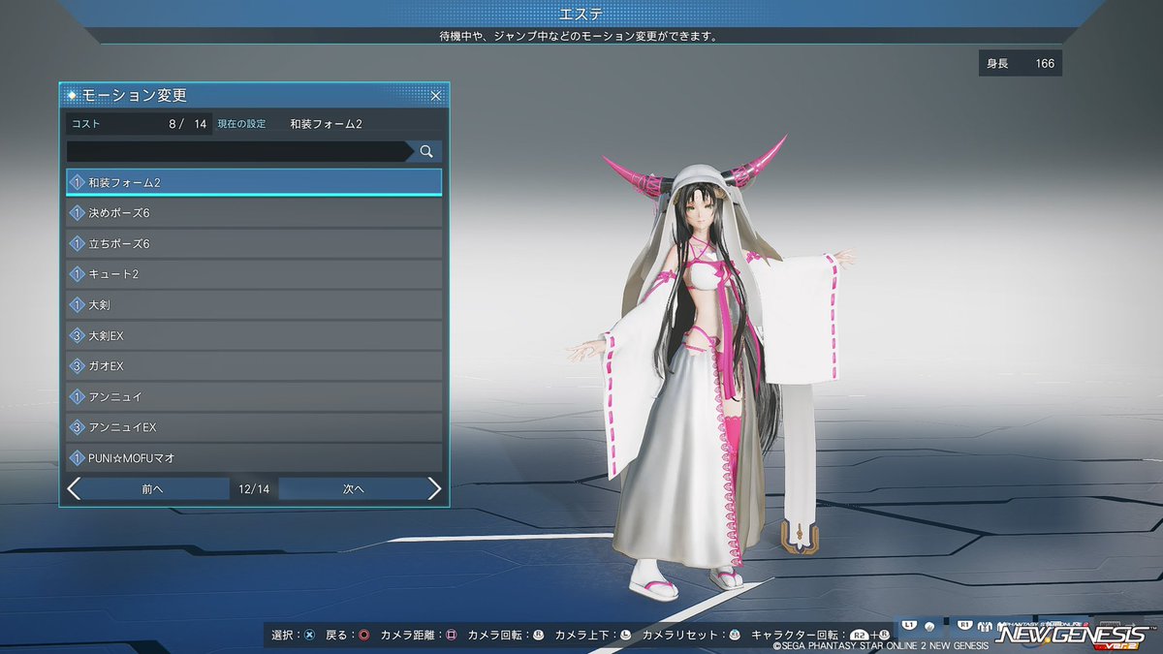The height and width of the screenshot is (654, 1163).
Task: Select the キュート2 motion entry
Action: pyautogui.click(x=252, y=274)
